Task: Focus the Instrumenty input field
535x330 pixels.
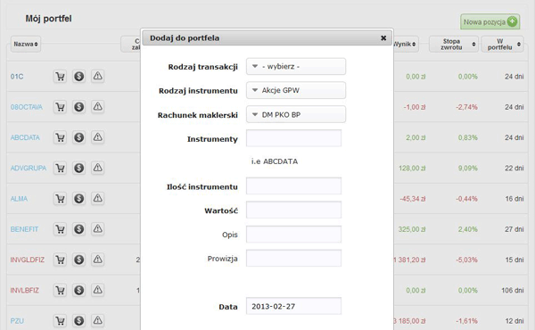Action: (x=293, y=138)
